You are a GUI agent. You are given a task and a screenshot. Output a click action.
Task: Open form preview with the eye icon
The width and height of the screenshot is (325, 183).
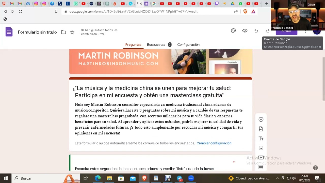(245, 31)
